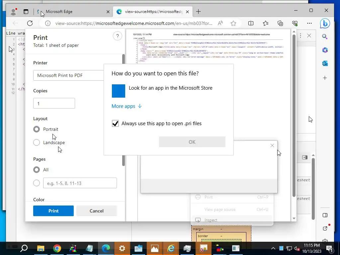The height and width of the screenshot is (255, 340).
Task: Click the Copies number field
Action: (x=54, y=103)
